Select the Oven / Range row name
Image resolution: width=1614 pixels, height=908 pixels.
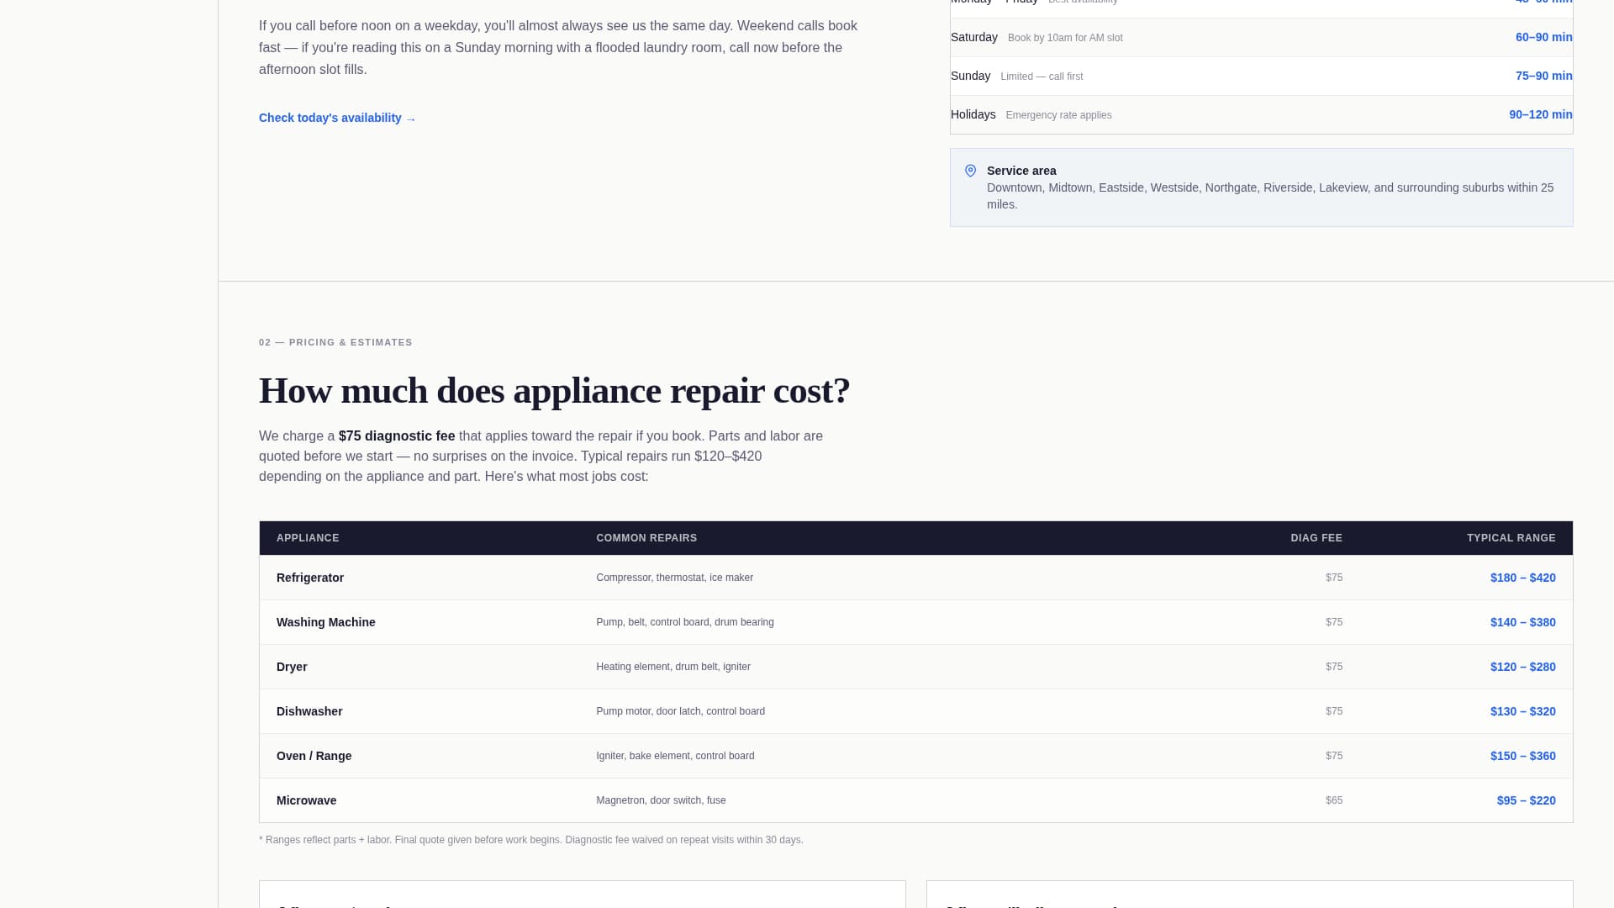(314, 756)
